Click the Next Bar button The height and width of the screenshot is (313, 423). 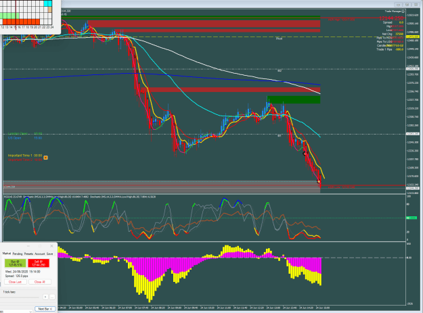[x=45, y=309]
